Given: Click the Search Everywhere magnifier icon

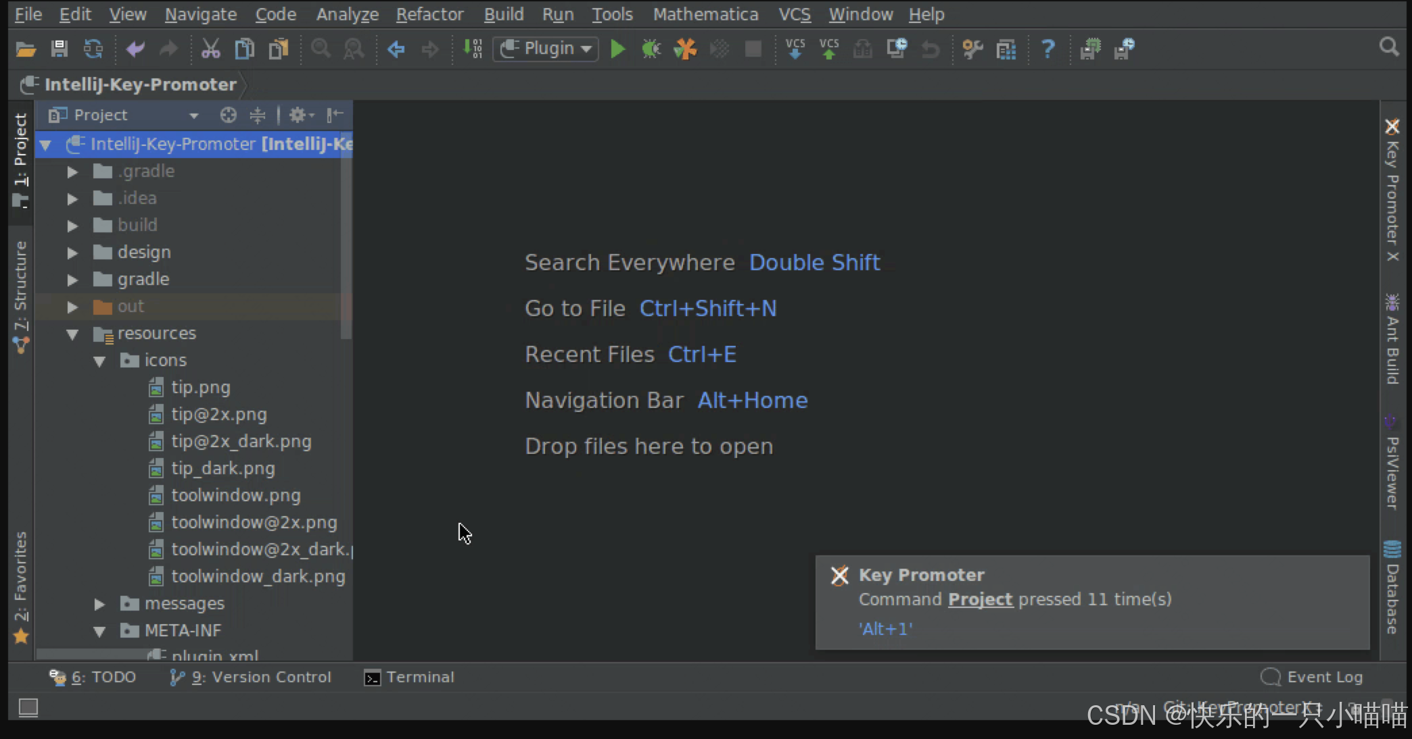Looking at the screenshot, I should click(x=1388, y=47).
